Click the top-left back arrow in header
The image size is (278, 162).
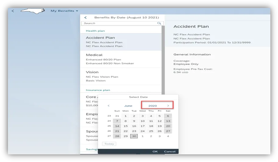[13, 11]
